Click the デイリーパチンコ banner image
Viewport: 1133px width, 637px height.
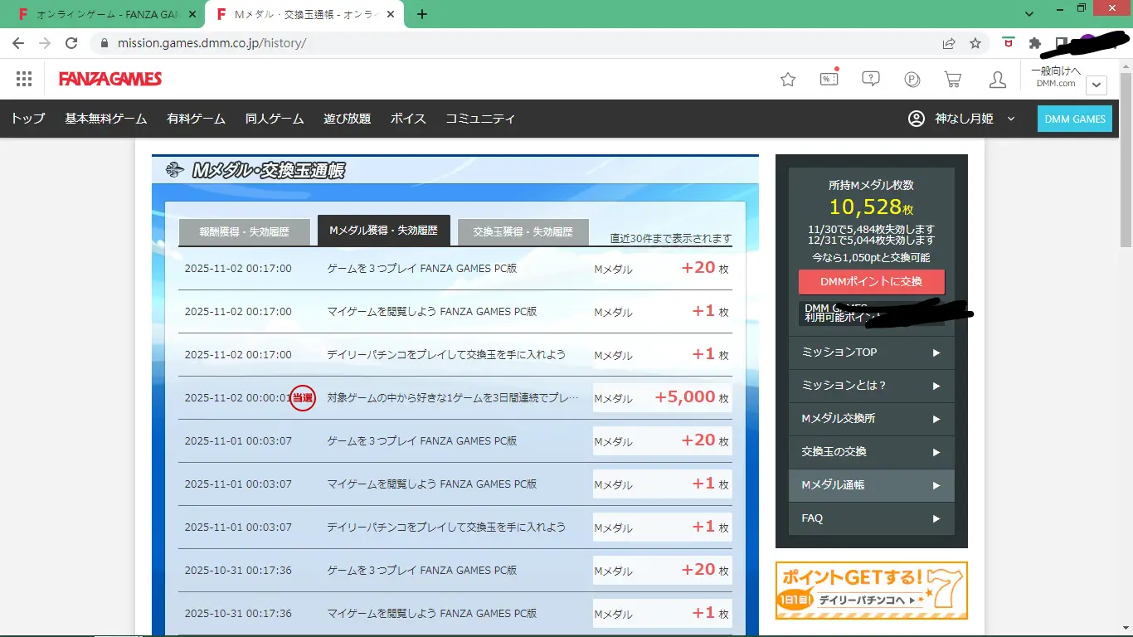pos(871,591)
